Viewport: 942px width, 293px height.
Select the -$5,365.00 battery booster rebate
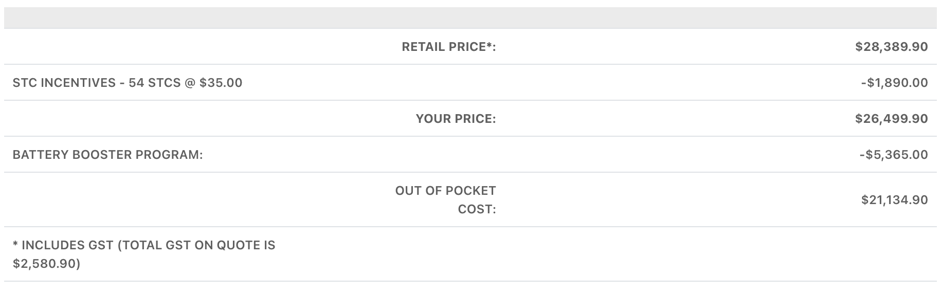coord(893,155)
